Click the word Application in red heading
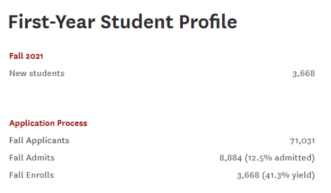Screen dimensions: 331x193 point(32,124)
